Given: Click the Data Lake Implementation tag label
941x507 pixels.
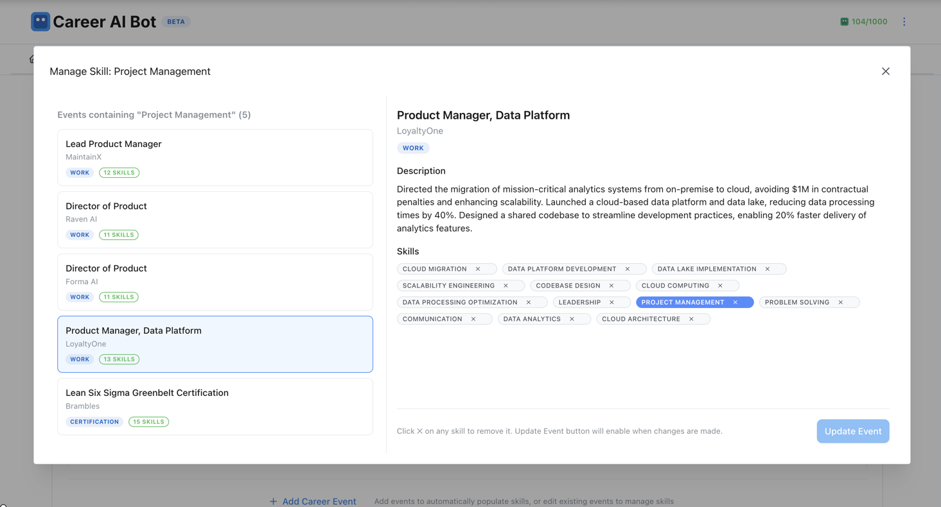Looking at the screenshot, I should [707, 269].
